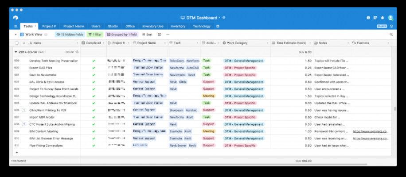
Task: Click yellow Meeting tag for Design Technology Roundtable
Action: click(x=209, y=96)
